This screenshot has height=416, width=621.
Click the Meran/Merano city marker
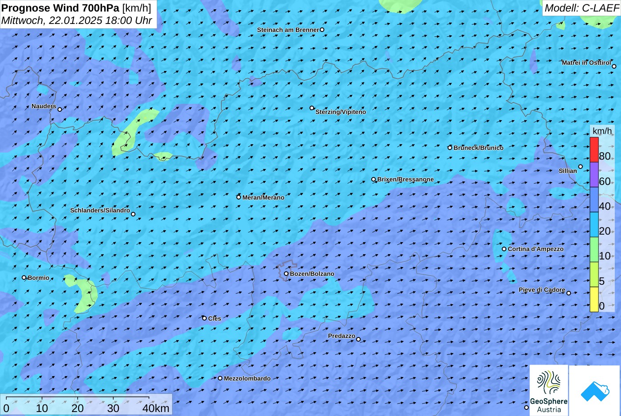tap(239, 197)
